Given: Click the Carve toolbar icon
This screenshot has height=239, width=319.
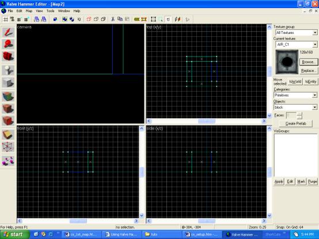Looking at the screenshot, I should click(x=55, y=19).
